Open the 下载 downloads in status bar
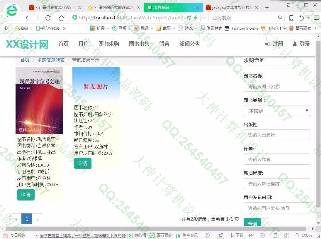This screenshot has height=239, width=321. [236, 235]
